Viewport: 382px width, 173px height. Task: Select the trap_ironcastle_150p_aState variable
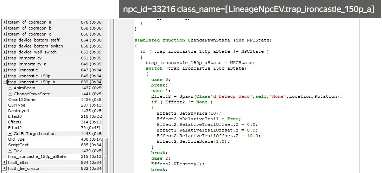coord(37,156)
